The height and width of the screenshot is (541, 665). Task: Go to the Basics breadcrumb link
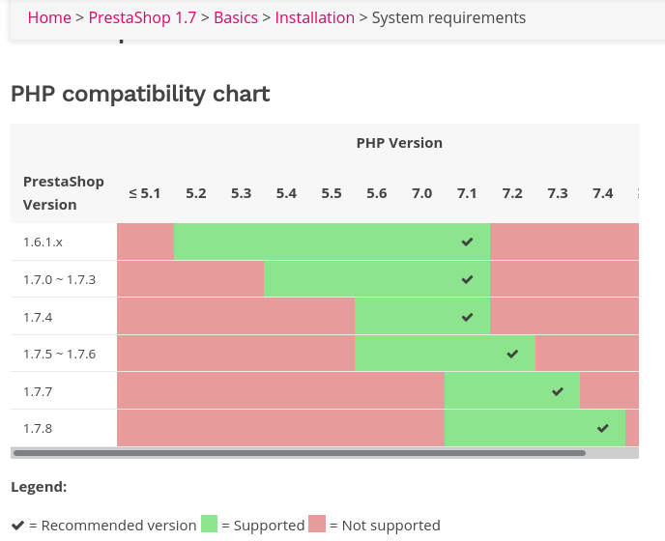[236, 17]
